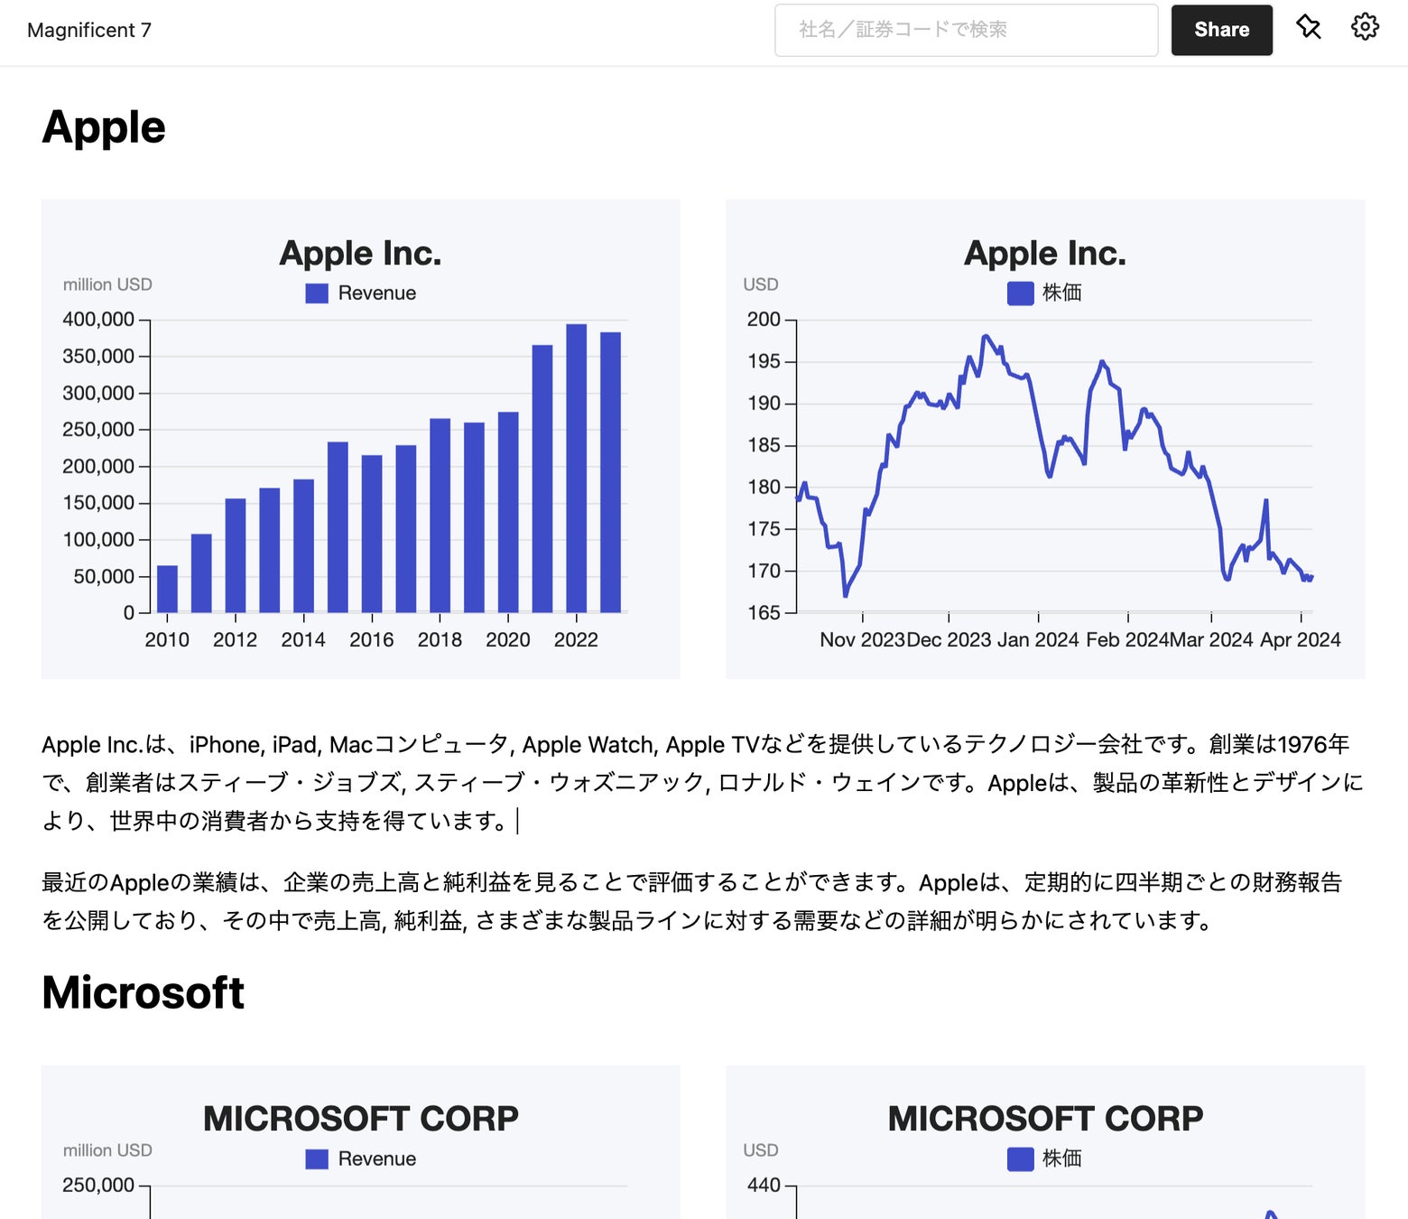This screenshot has height=1219, width=1408.
Task: Click the Microsoft section heading
Action: tap(143, 993)
